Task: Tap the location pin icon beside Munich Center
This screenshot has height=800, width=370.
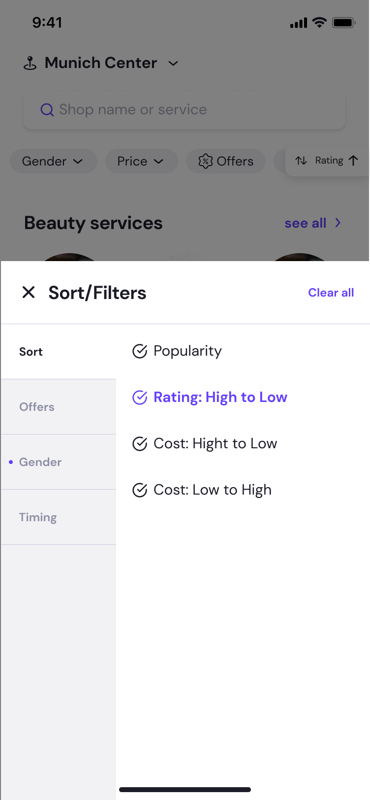Action: pos(30,63)
